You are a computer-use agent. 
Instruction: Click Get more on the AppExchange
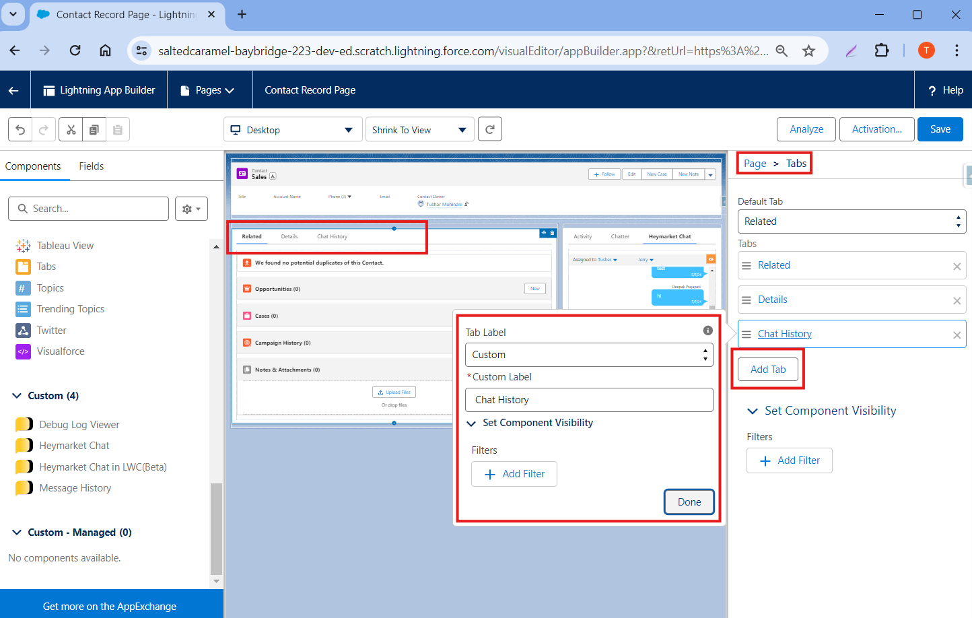coord(110,607)
